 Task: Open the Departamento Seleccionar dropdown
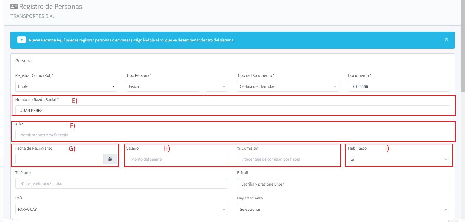pos(343,209)
